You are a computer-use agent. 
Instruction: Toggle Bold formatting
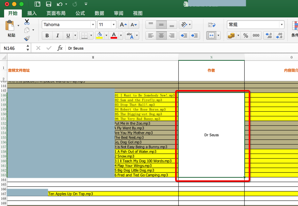(x=47, y=35)
